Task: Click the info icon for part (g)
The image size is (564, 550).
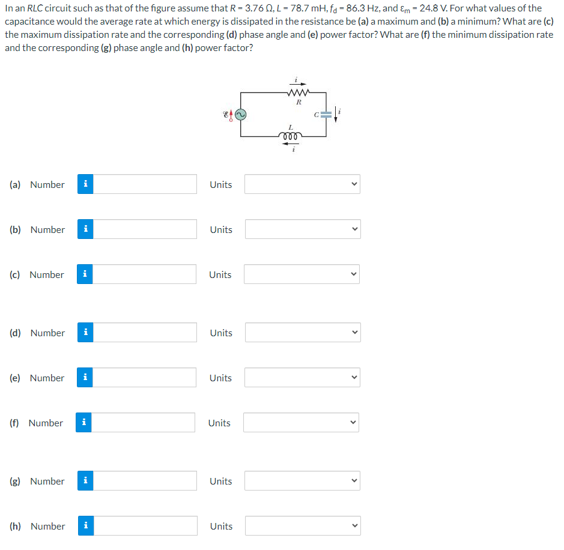Action: click(85, 480)
